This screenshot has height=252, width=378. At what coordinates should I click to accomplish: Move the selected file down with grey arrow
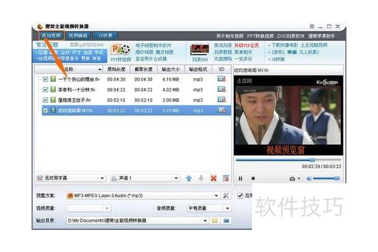click(x=201, y=178)
